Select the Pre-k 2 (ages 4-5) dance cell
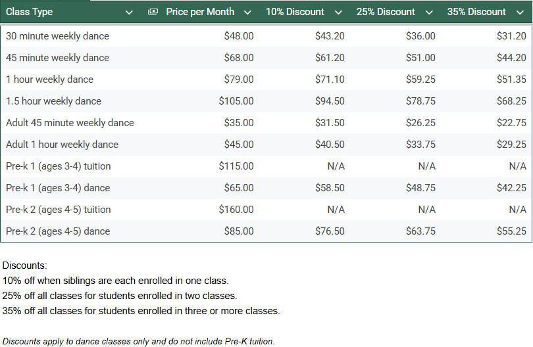This screenshot has width=533, height=347. [x=58, y=231]
